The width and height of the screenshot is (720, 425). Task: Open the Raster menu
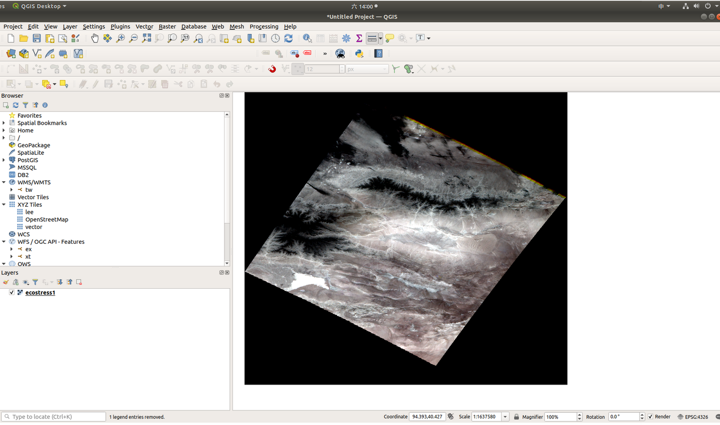tap(167, 26)
